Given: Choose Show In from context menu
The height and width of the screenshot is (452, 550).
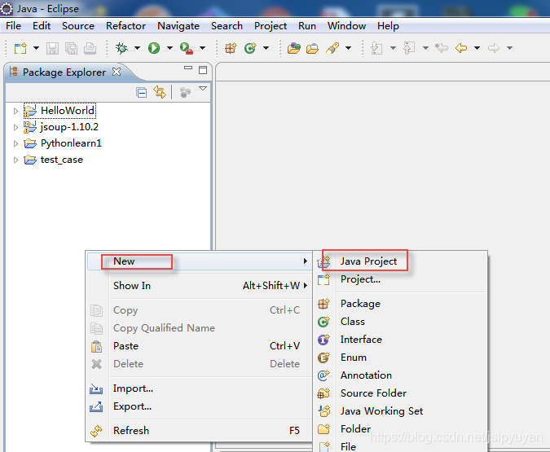Looking at the screenshot, I should (x=199, y=286).
